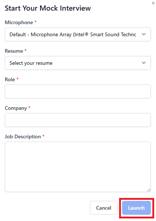156x221 pixels.
Task: Click the Job Description resize handle
Action: (x=149, y=190)
